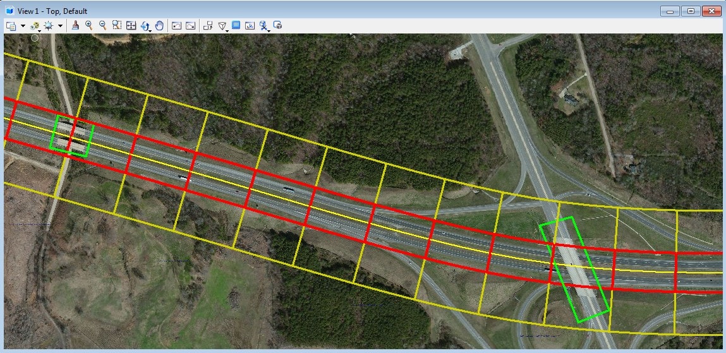The height and width of the screenshot is (353, 726).
Task: Open the Display Styles picker
Action: (34, 26)
